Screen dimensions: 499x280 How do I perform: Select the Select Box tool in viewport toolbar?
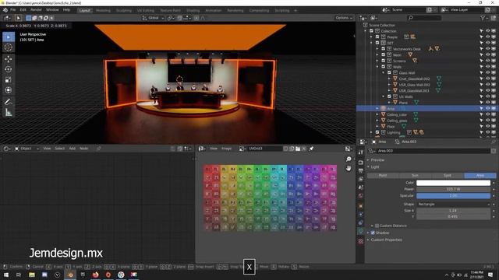[9, 37]
